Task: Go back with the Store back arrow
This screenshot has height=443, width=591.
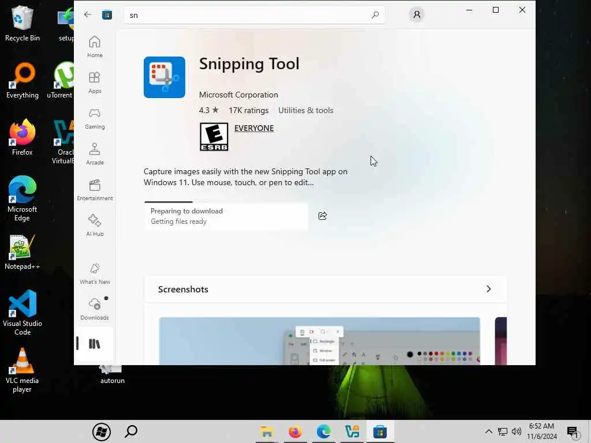Action: click(x=88, y=14)
